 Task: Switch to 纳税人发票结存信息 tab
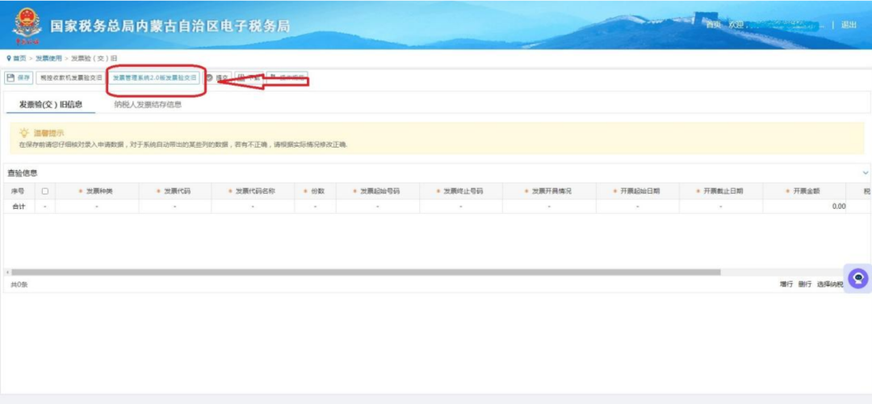(x=148, y=105)
